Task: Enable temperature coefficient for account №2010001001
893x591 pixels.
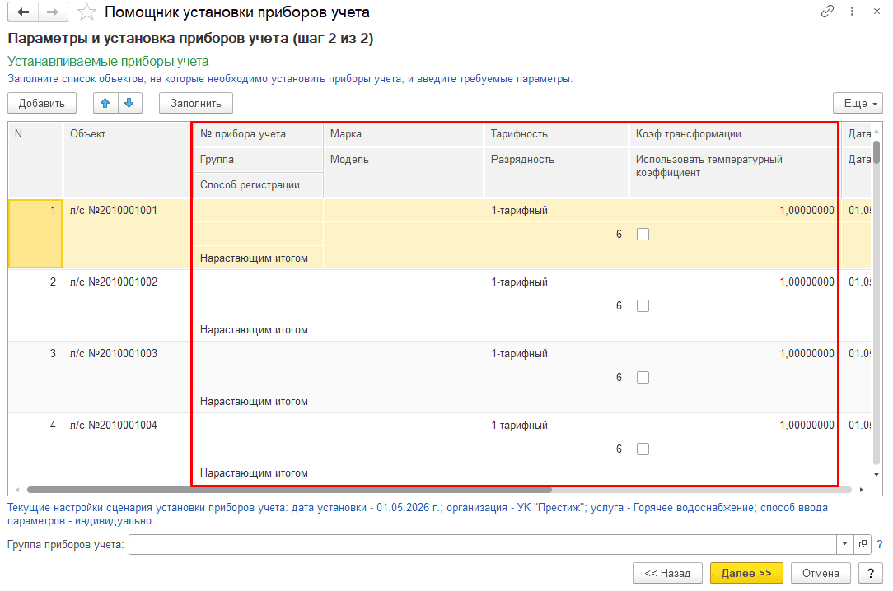Action: [643, 235]
